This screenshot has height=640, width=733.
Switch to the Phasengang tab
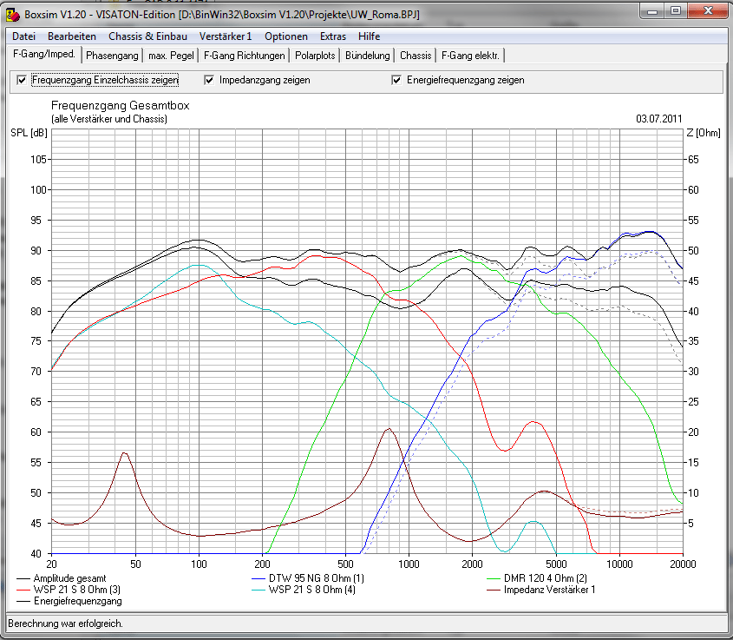[x=112, y=56]
